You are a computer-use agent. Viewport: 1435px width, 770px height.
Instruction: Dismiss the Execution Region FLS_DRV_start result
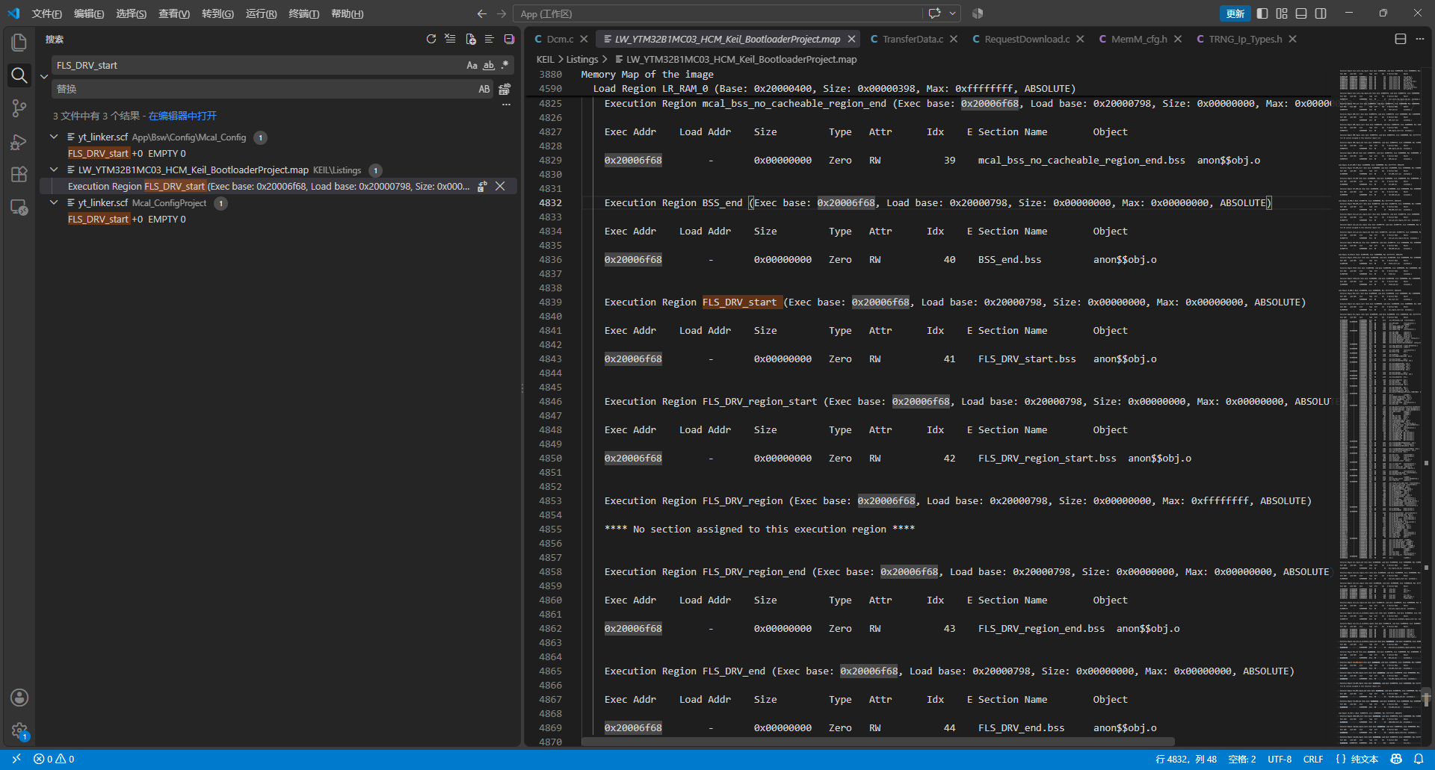click(500, 186)
